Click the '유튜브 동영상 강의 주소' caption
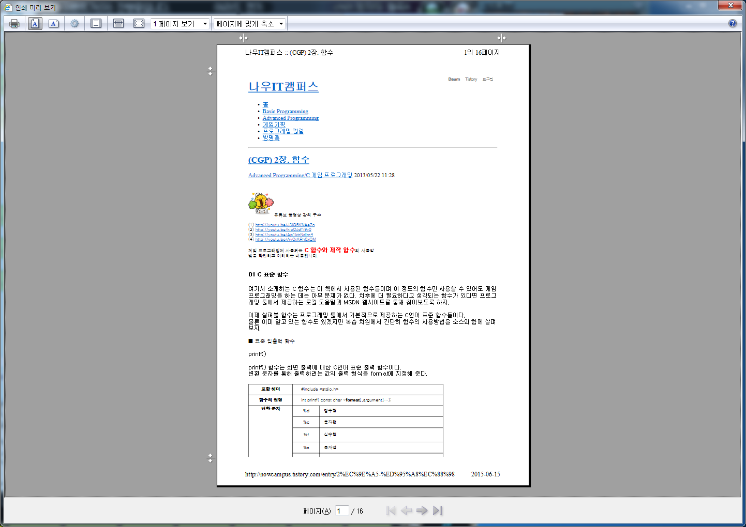746x527 pixels. pyautogui.click(x=297, y=215)
